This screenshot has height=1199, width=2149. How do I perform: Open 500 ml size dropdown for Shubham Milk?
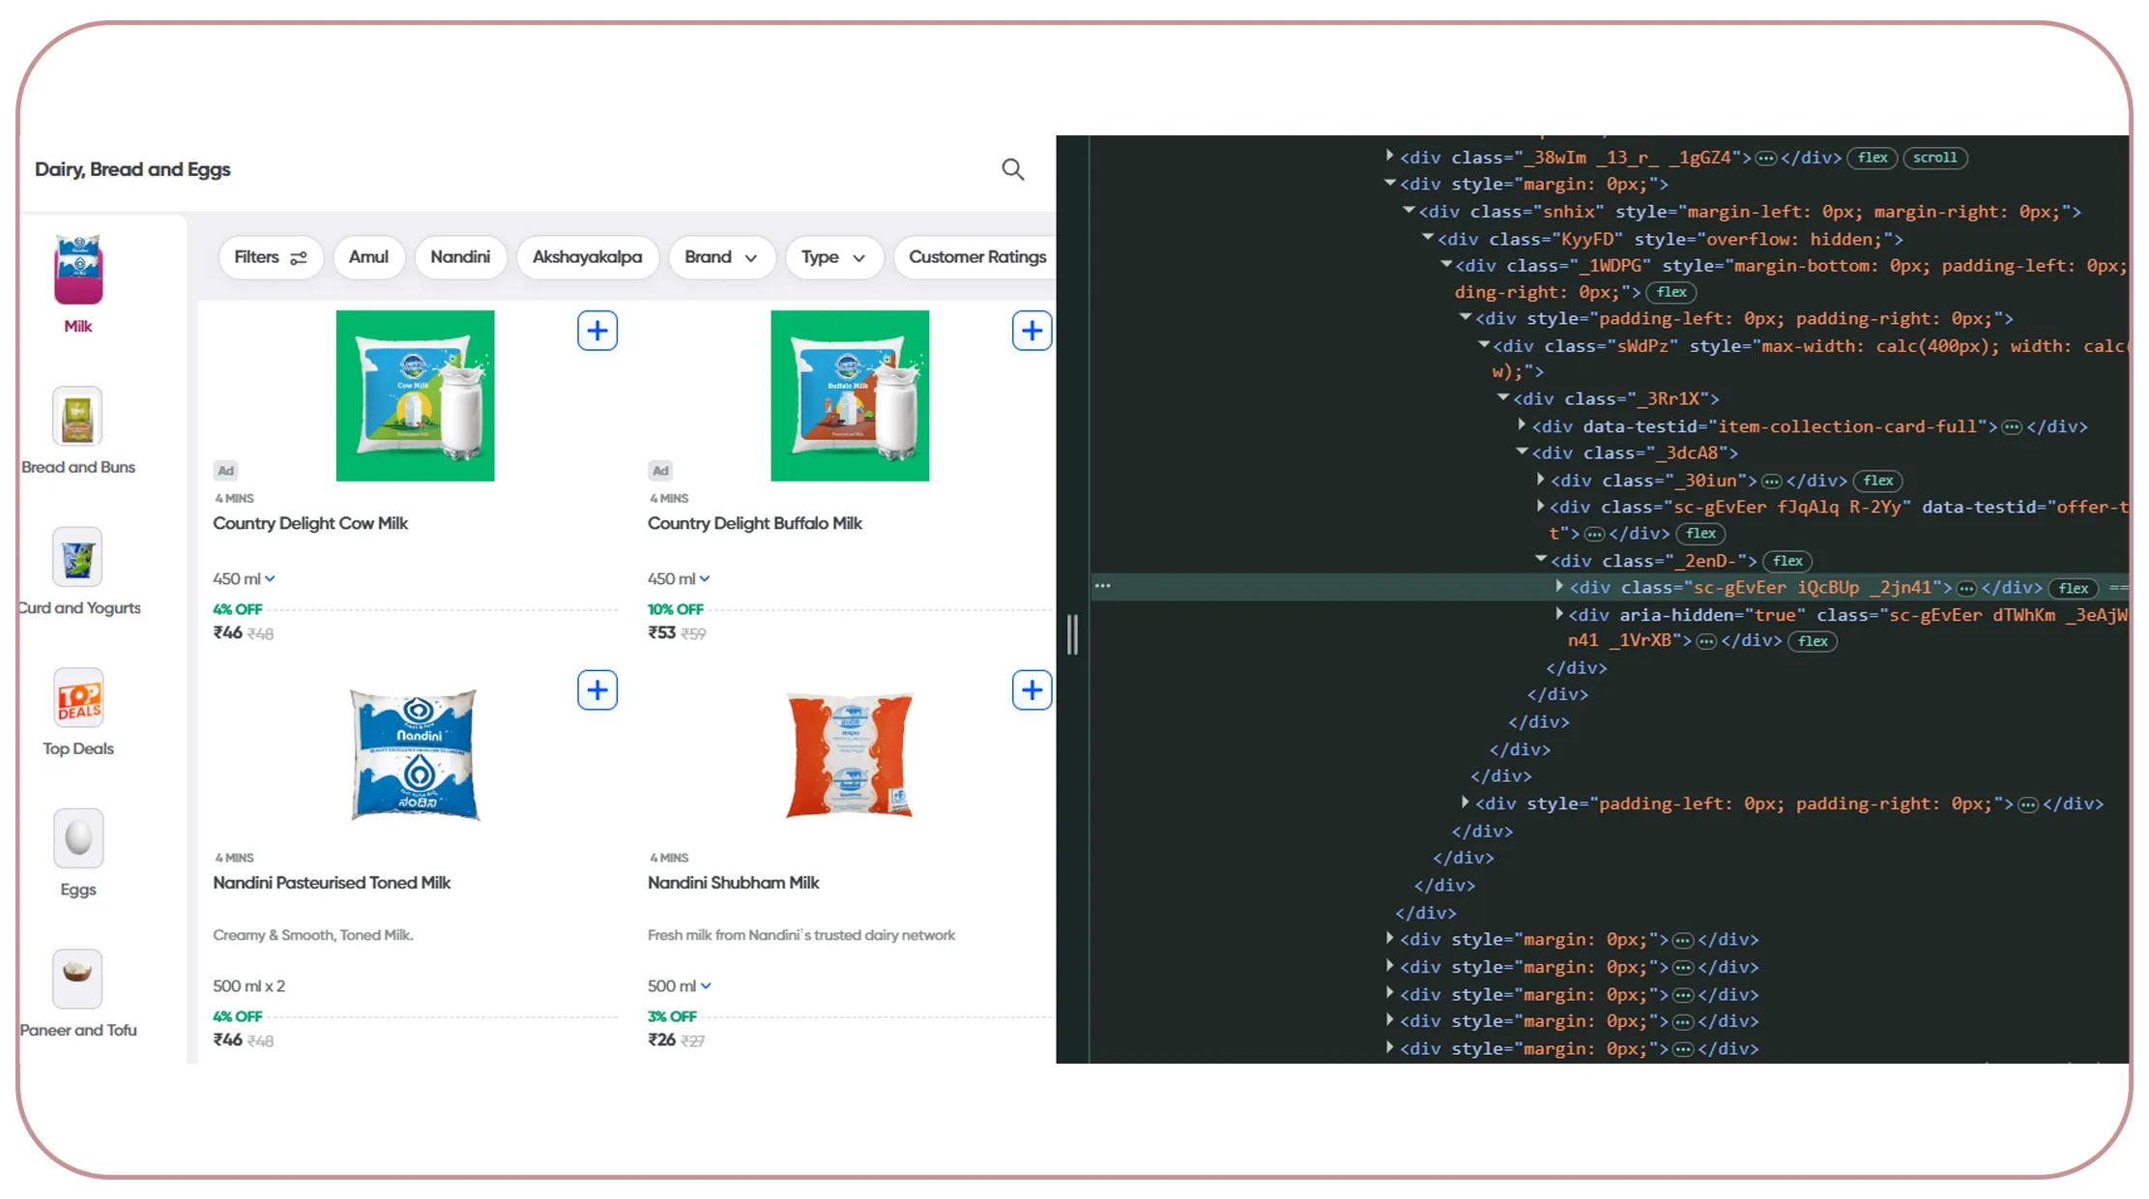(680, 986)
